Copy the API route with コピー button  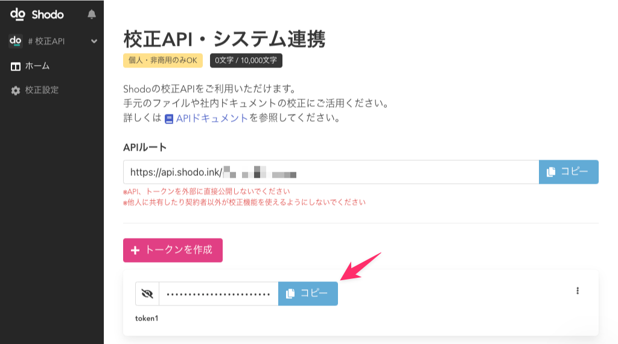pos(569,172)
